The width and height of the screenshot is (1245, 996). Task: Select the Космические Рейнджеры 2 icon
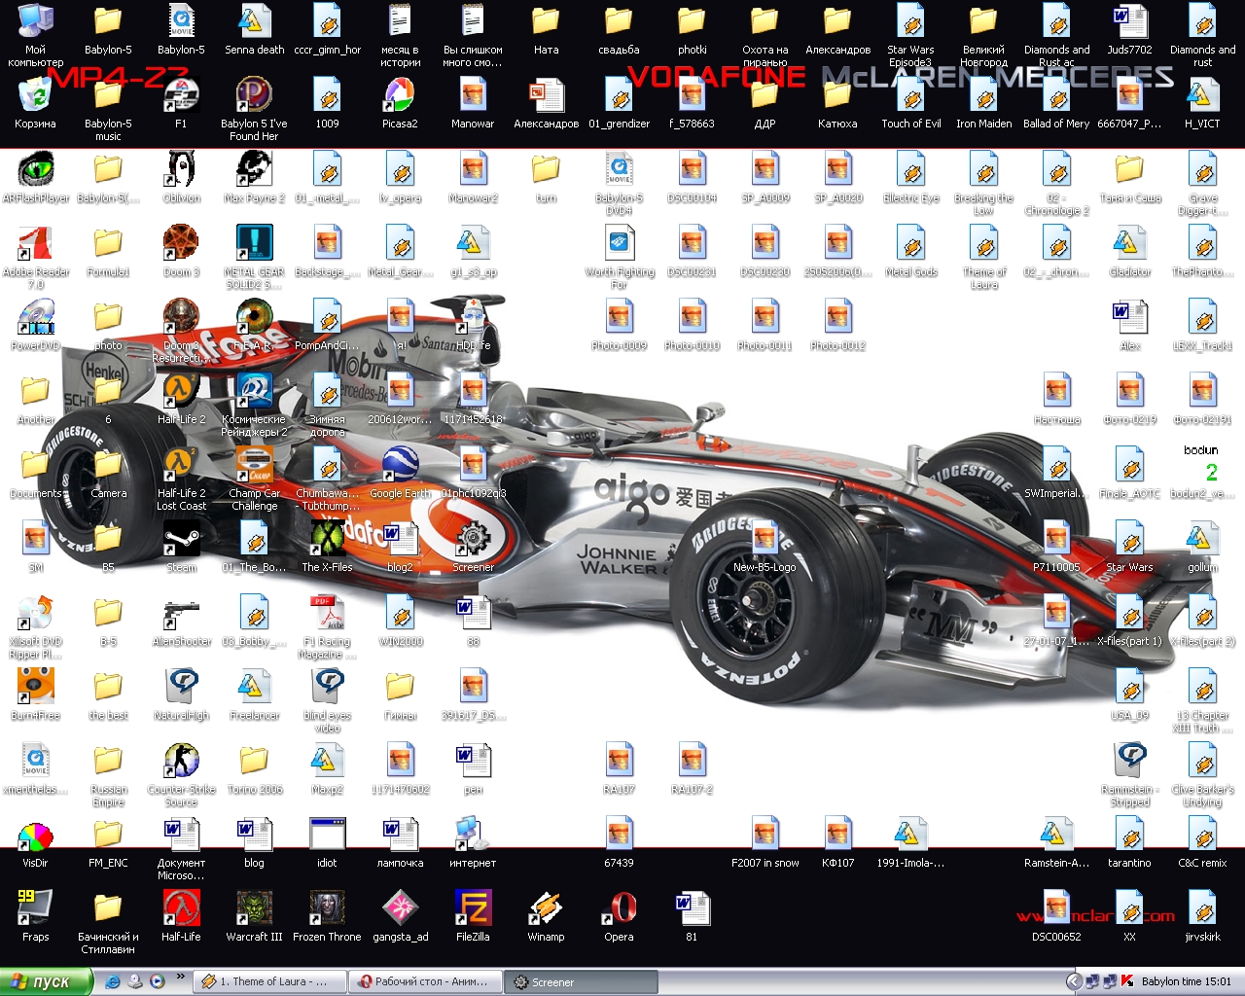(x=254, y=405)
